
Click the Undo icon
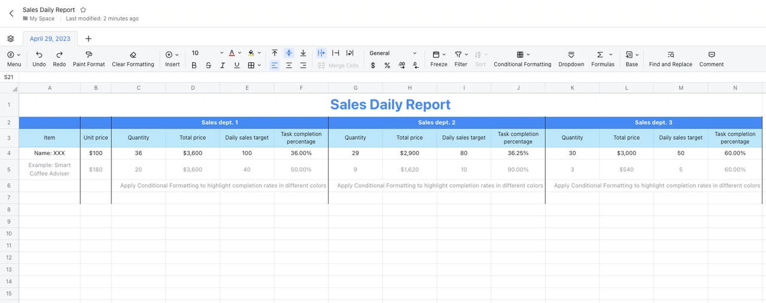tap(39, 54)
